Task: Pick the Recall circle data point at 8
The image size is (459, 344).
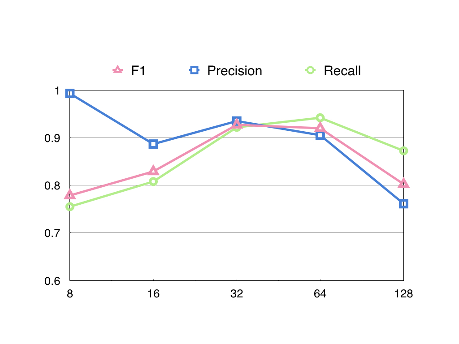Action: click(69, 206)
